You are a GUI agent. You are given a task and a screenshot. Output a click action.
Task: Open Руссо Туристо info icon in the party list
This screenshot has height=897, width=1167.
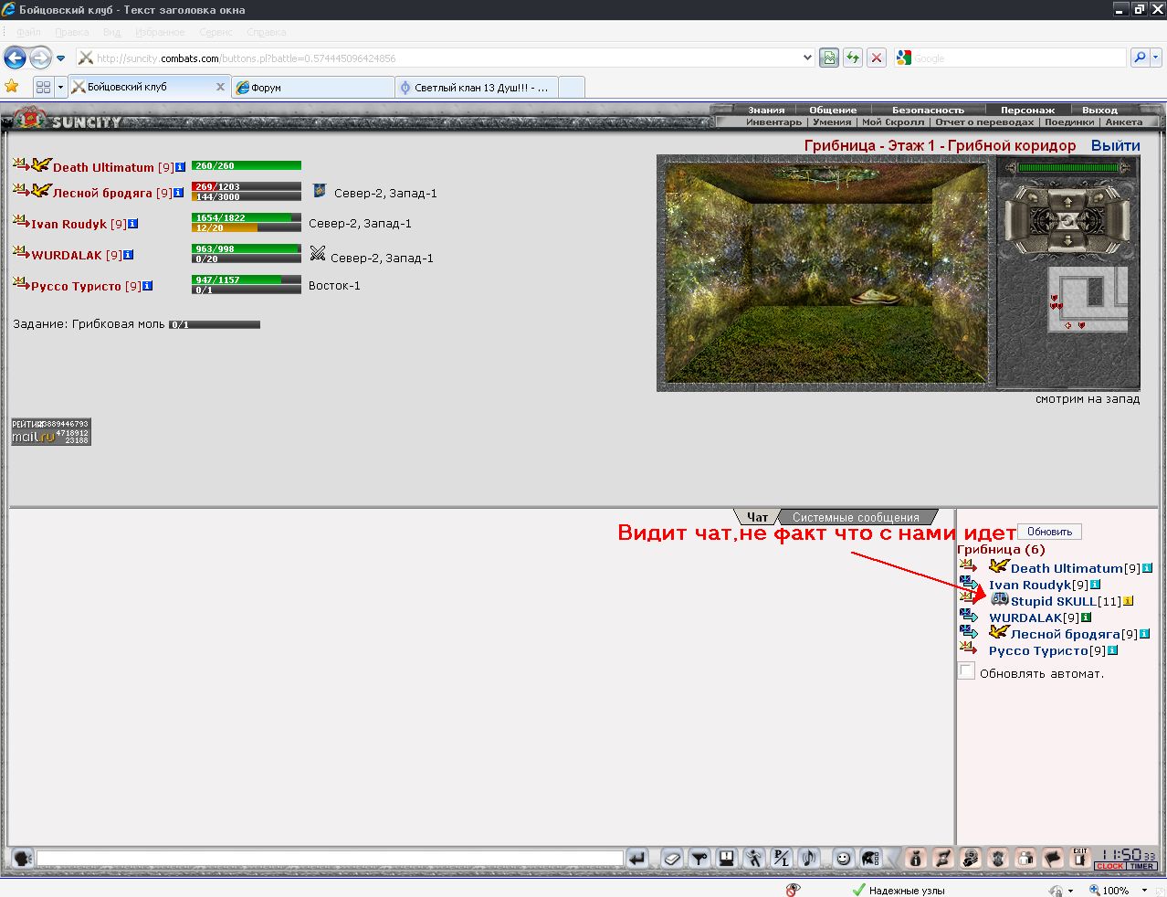pos(148,286)
